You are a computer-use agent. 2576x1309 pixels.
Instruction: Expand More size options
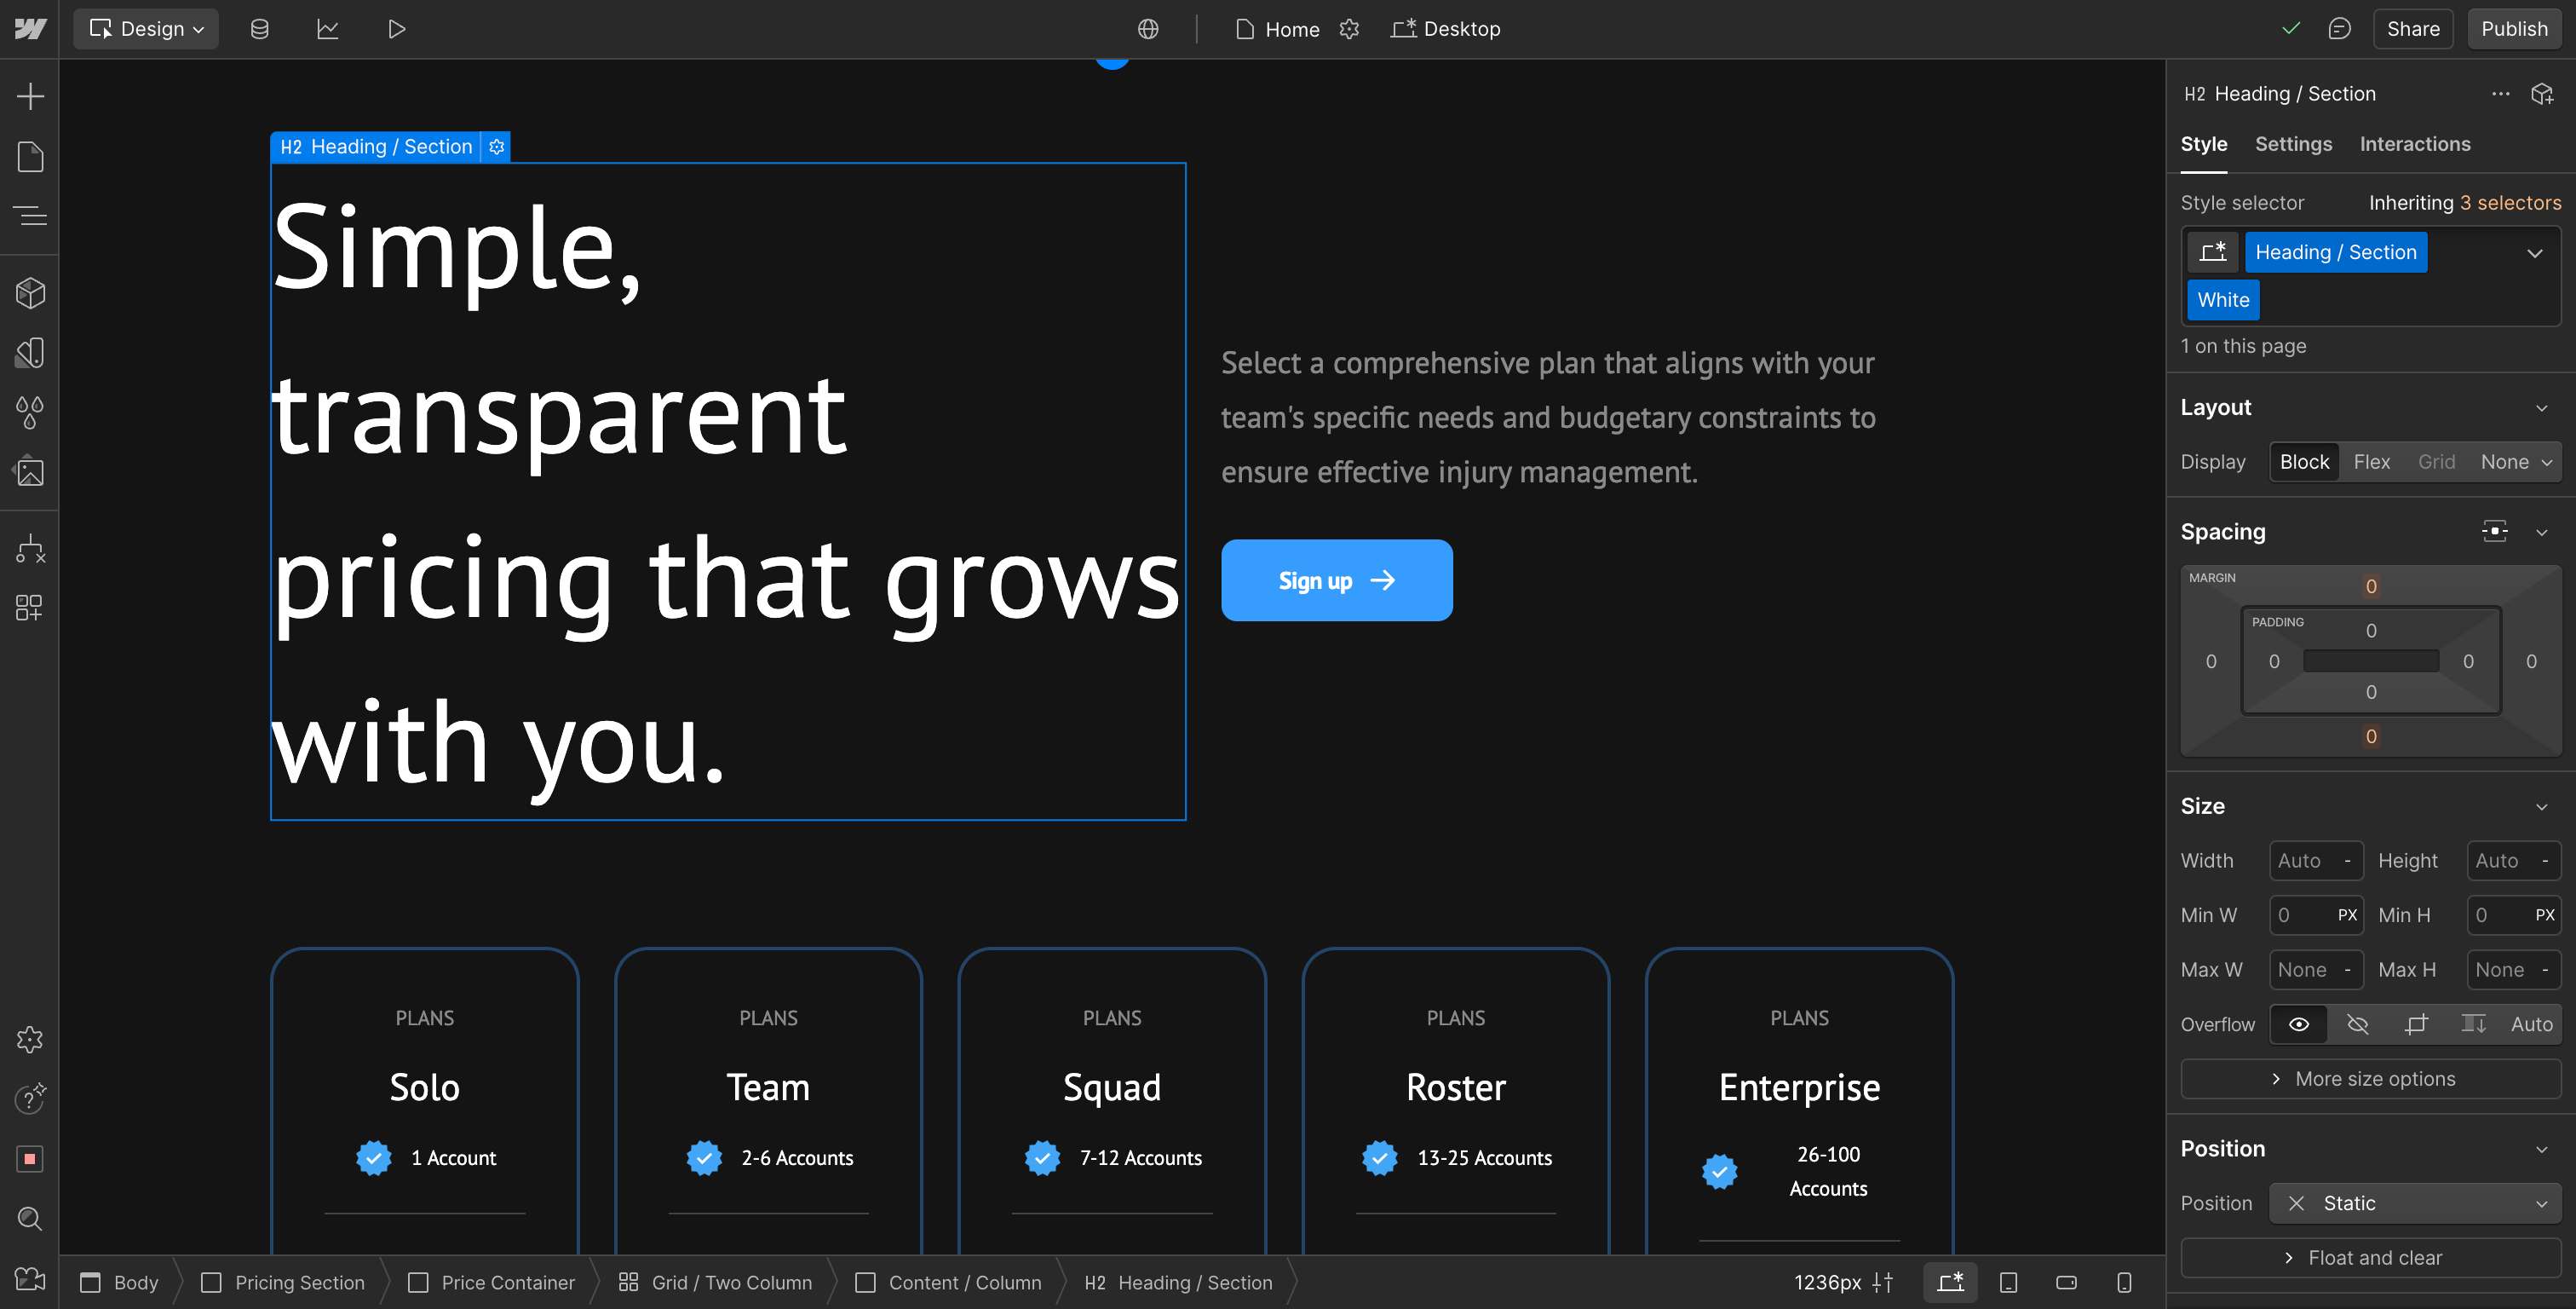click(2370, 1078)
